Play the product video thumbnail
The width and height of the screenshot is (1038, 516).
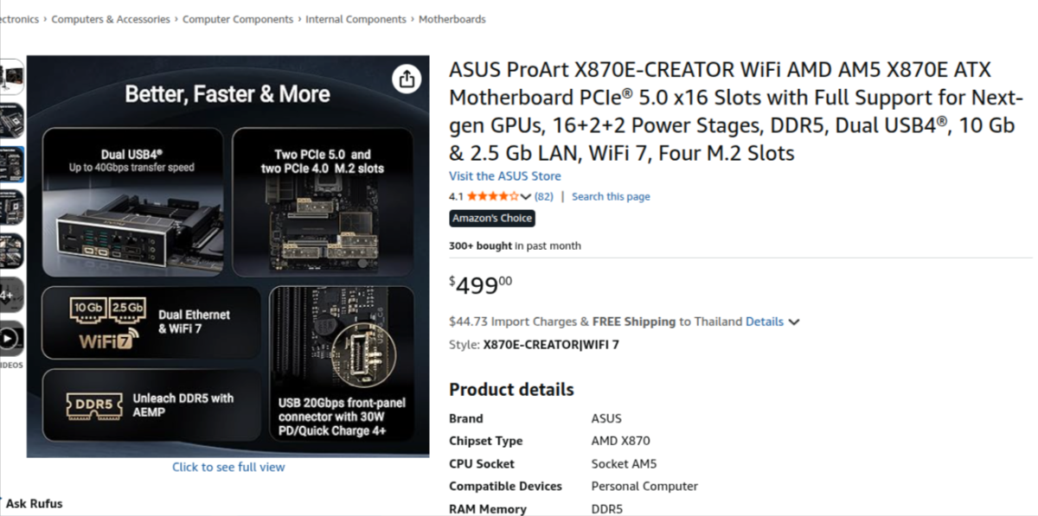click(x=9, y=339)
